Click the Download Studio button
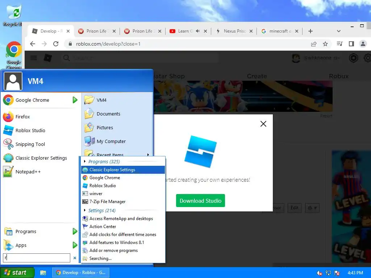The image size is (371, 278). 200,201
